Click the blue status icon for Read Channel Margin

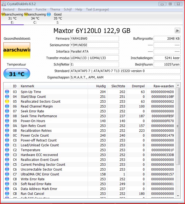coord(7,106)
